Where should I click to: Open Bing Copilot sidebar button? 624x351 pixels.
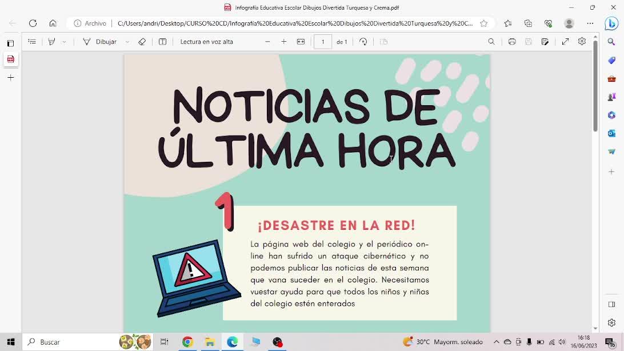(x=611, y=23)
